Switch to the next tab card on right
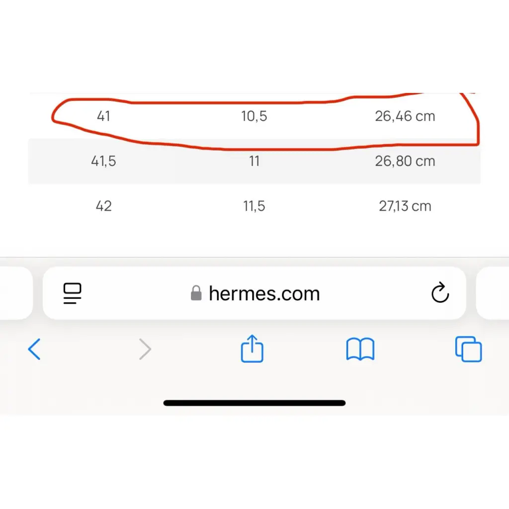 493,293
